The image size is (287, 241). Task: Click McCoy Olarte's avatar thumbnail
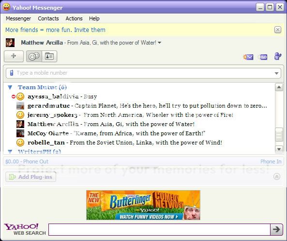[20, 133]
